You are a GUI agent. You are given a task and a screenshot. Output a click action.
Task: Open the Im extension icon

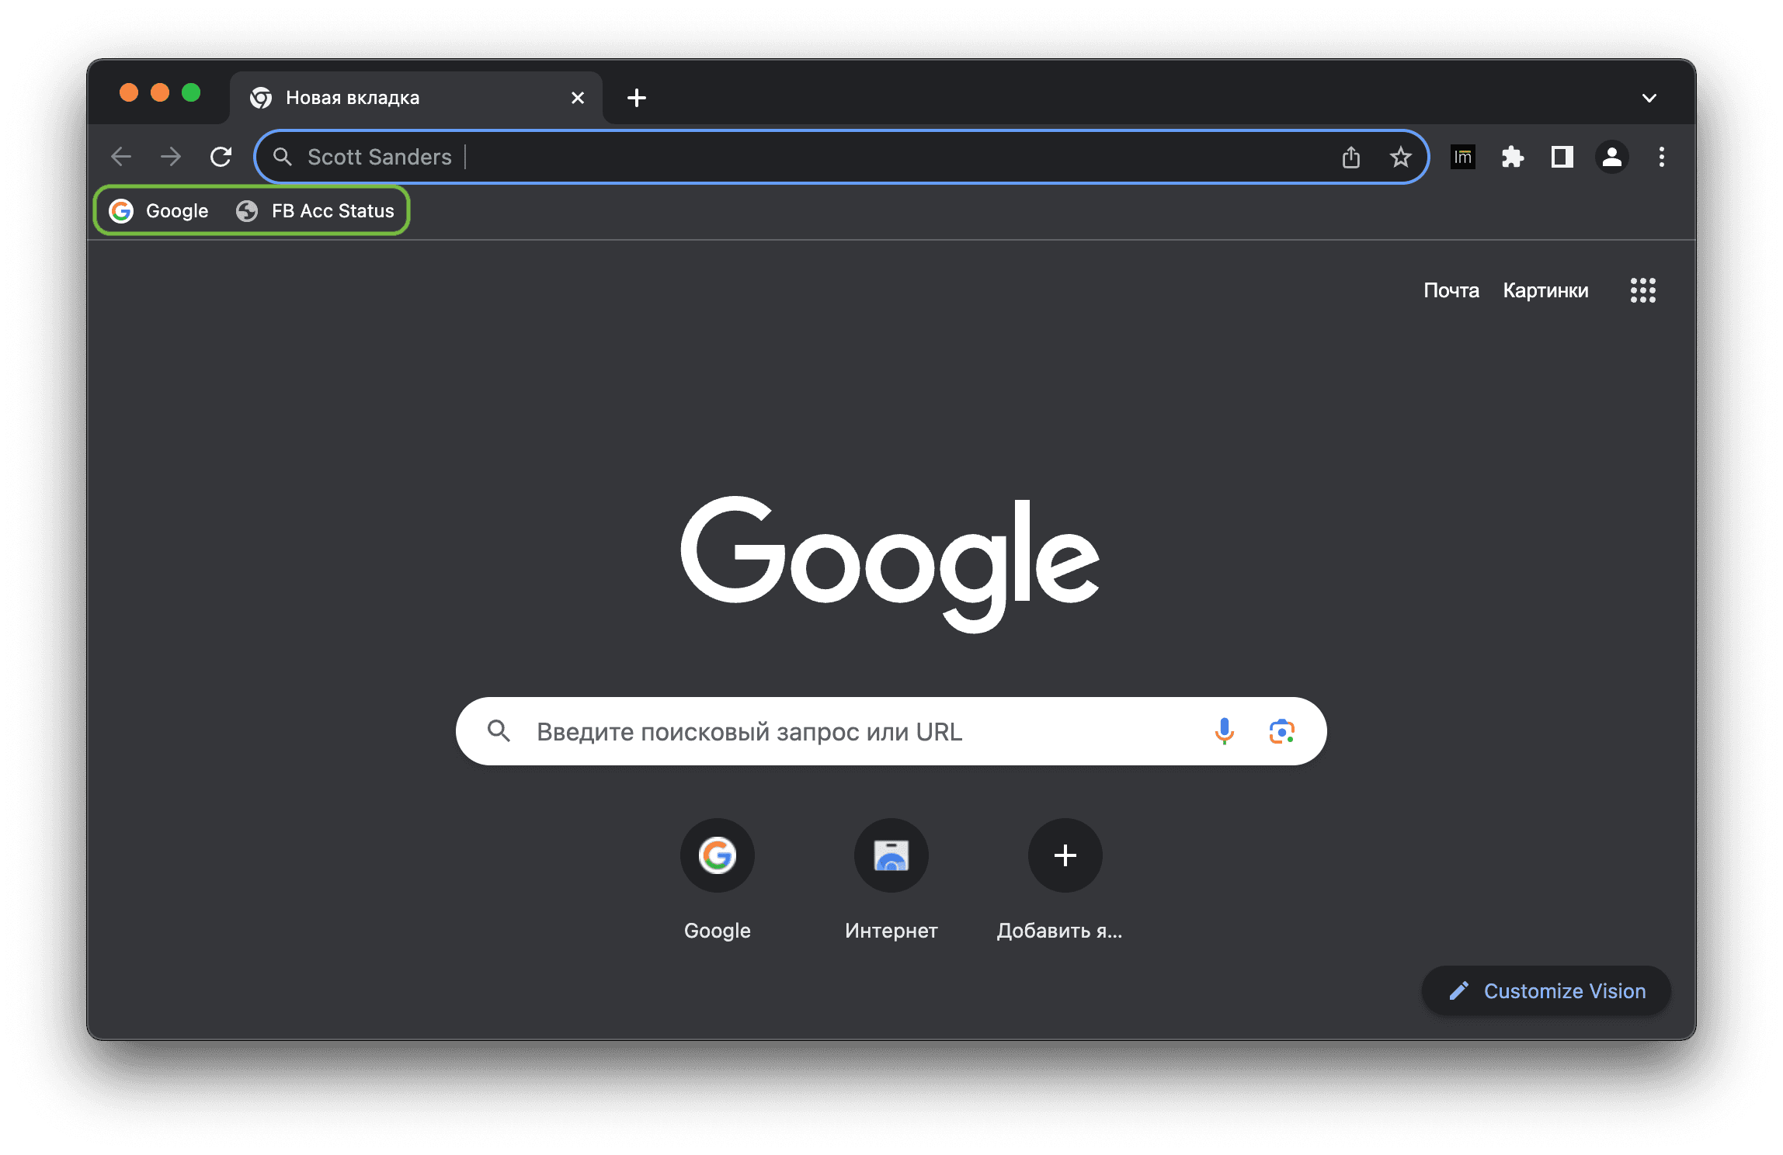[x=1462, y=158]
